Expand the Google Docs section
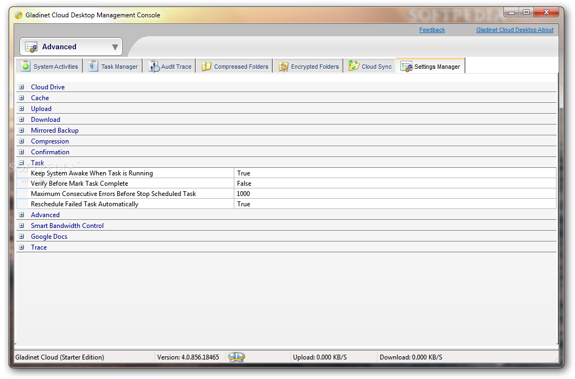The image size is (575, 379). point(22,237)
